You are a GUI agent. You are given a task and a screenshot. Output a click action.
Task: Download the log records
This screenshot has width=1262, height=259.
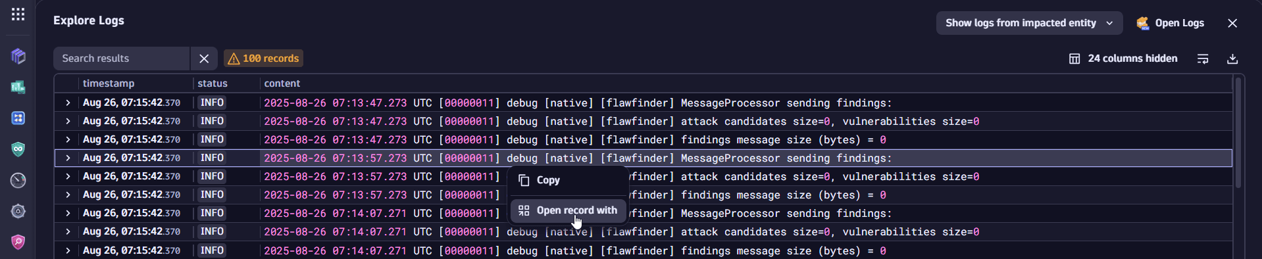coord(1232,59)
